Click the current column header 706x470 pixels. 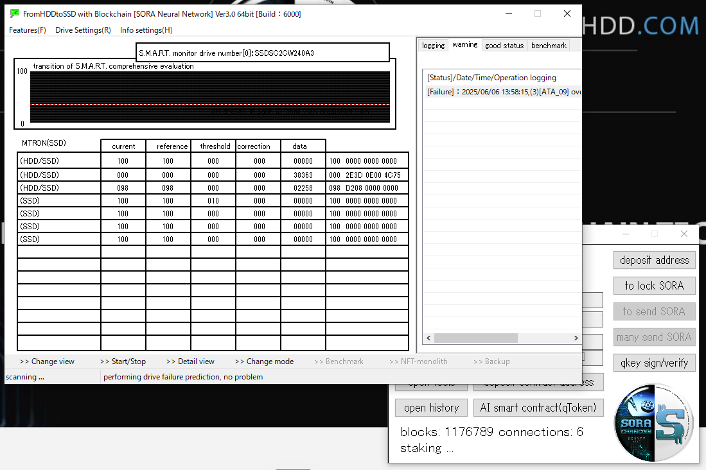coord(123,146)
